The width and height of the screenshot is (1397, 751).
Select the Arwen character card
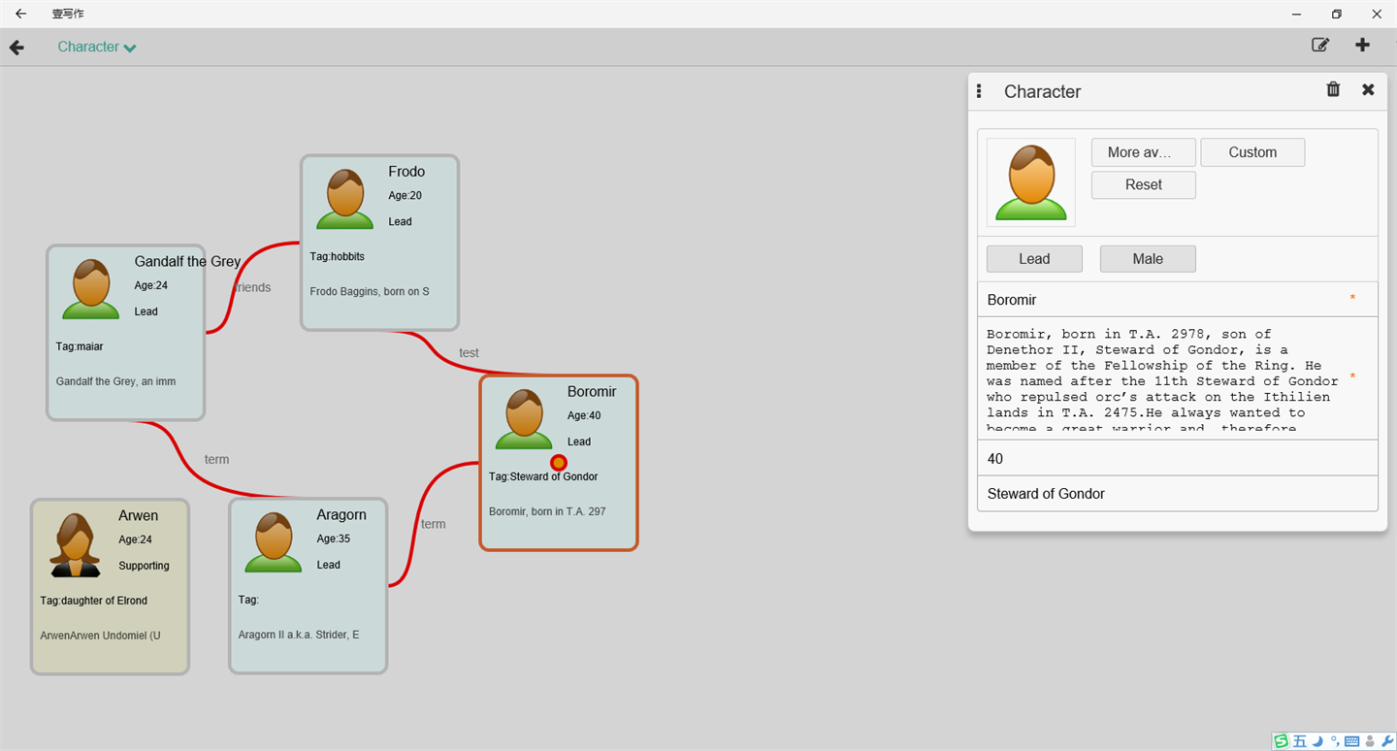(x=110, y=586)
